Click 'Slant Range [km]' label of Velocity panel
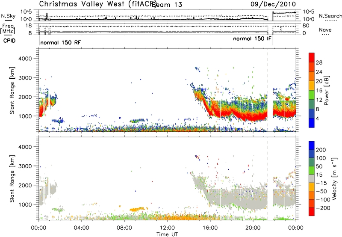This screenshot has height=237, width=342. click(12, 178)
